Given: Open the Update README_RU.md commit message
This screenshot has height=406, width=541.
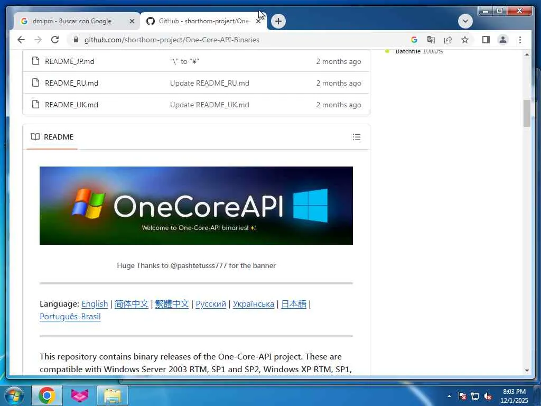Looking at the screenshot, I should tap(209, 83).
